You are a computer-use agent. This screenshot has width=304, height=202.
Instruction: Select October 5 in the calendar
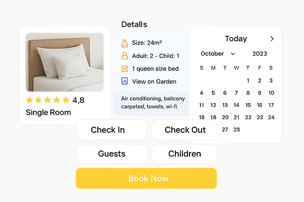coord(213,93)
